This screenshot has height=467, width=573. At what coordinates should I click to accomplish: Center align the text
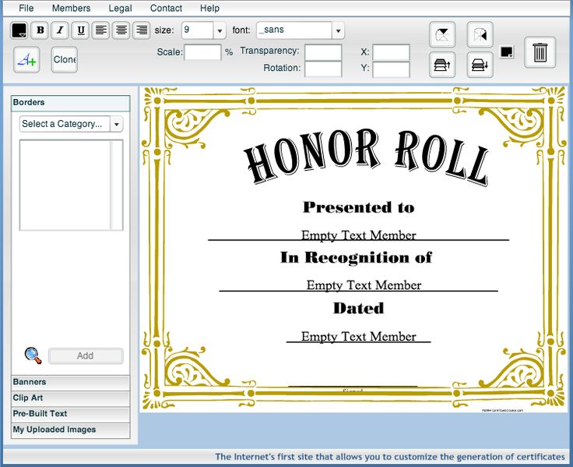pos(121,30)
